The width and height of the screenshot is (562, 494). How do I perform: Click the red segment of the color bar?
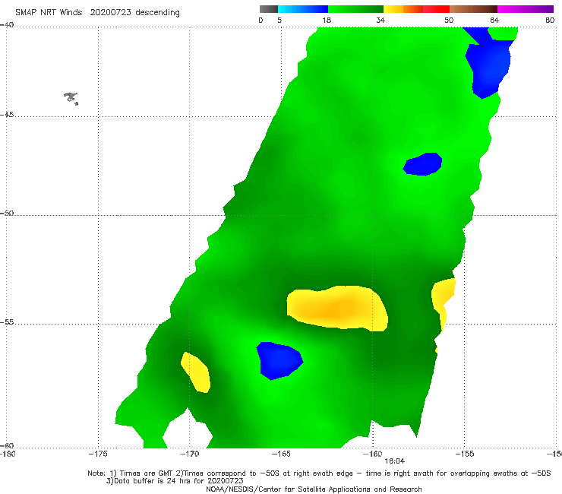(x=437, y=9)
